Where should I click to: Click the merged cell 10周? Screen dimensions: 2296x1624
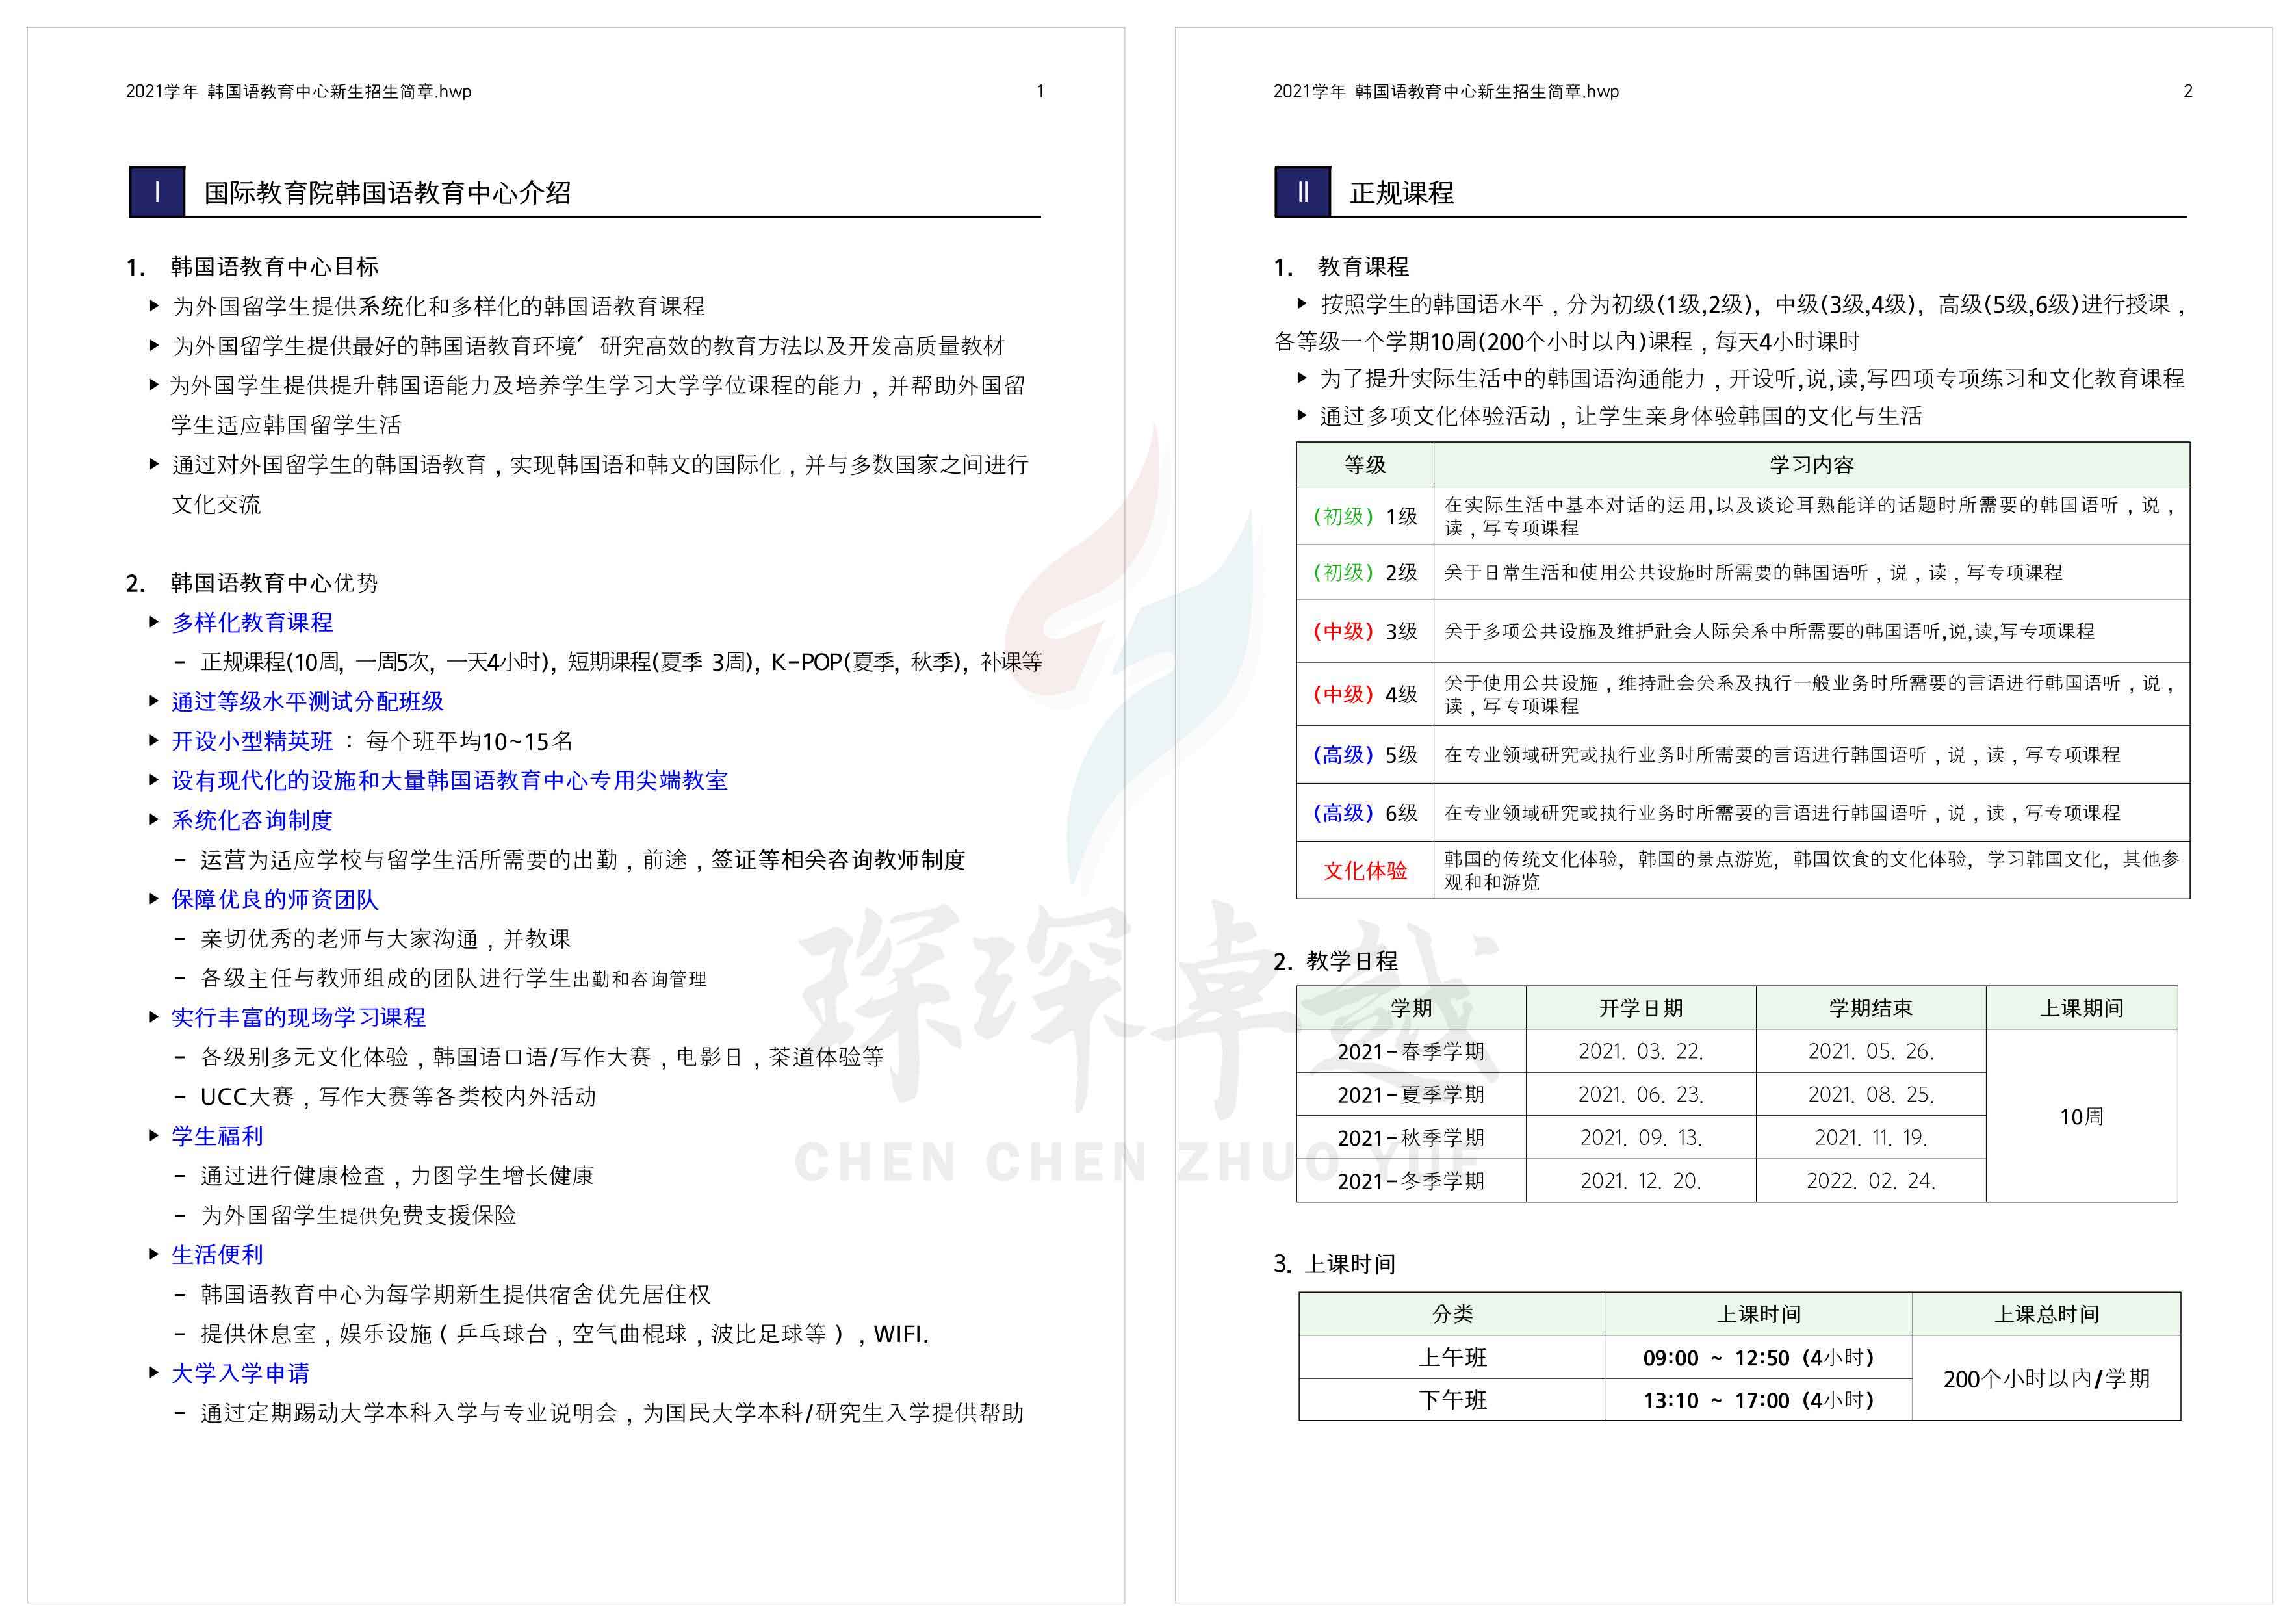tap(2082, 1116)
